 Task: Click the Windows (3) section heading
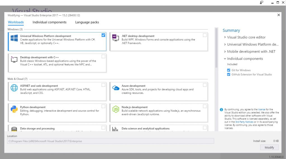tap(15, 29)
